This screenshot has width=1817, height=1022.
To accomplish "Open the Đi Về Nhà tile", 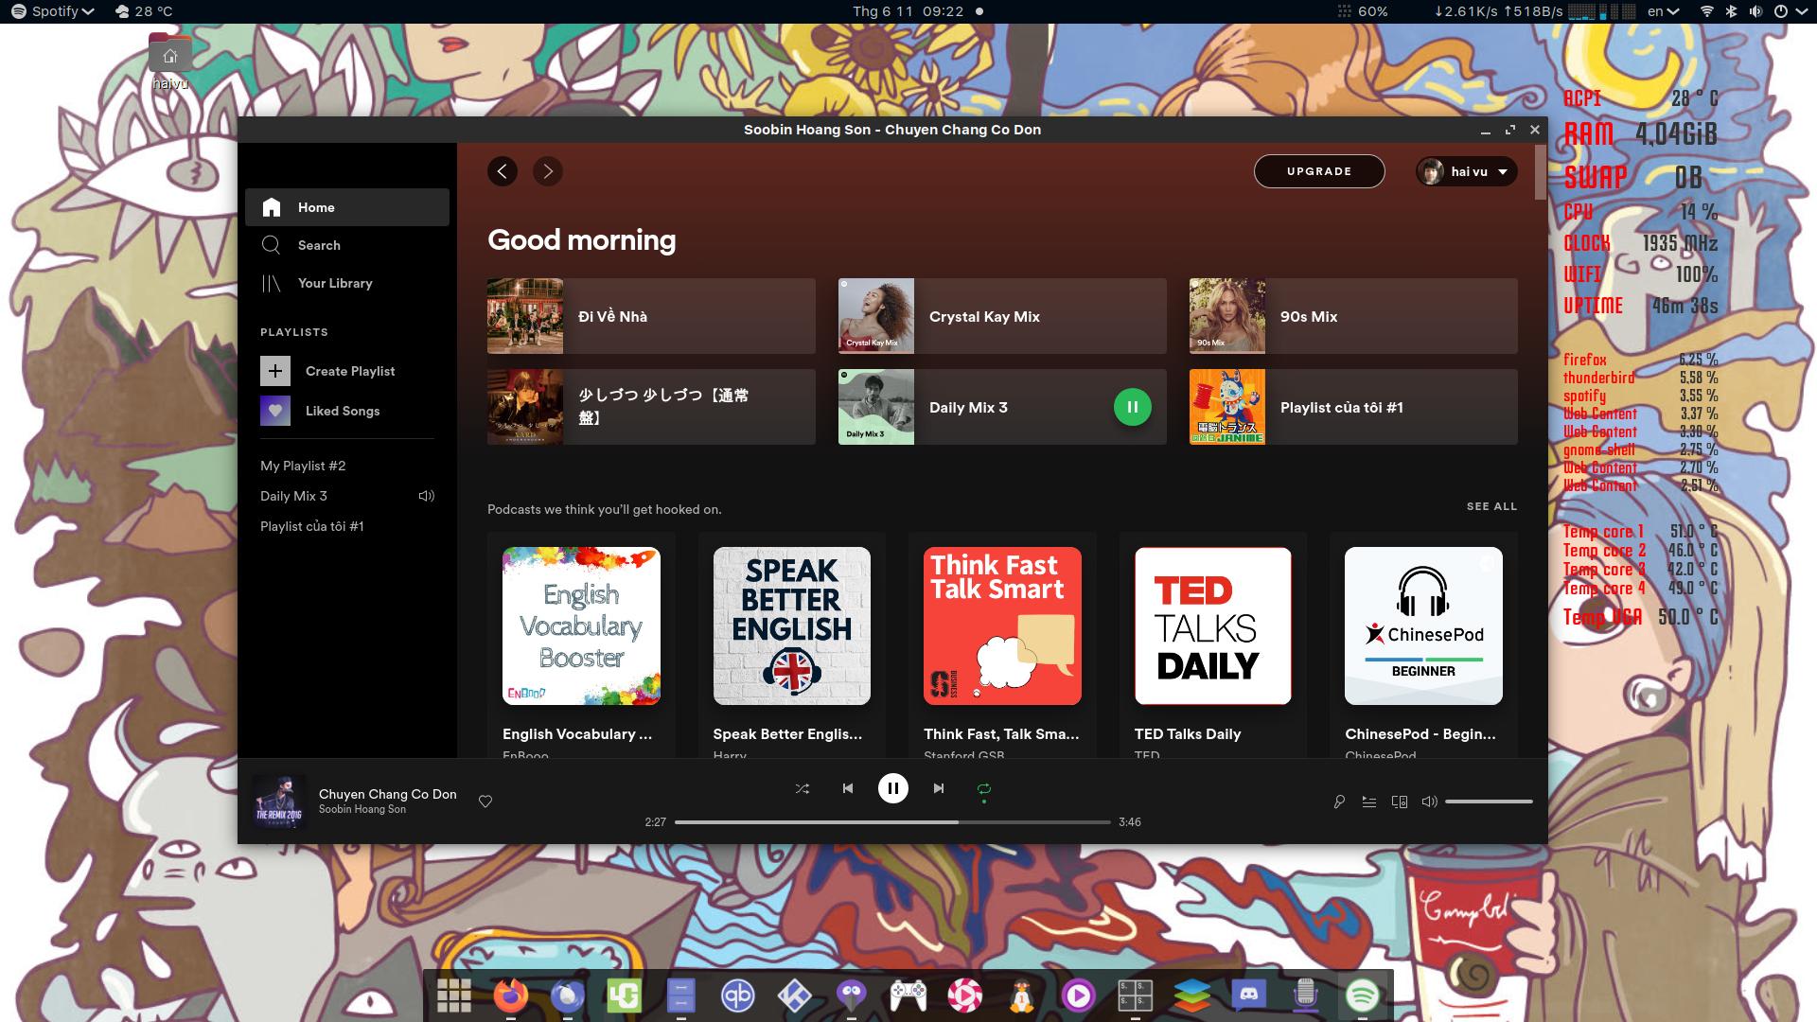I will pyautogui.click(x=651, y=316).
